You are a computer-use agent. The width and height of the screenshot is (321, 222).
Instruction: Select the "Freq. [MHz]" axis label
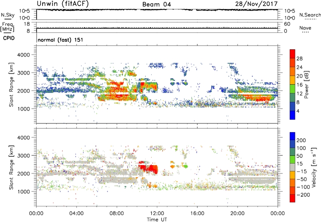[x=7, y=27]
